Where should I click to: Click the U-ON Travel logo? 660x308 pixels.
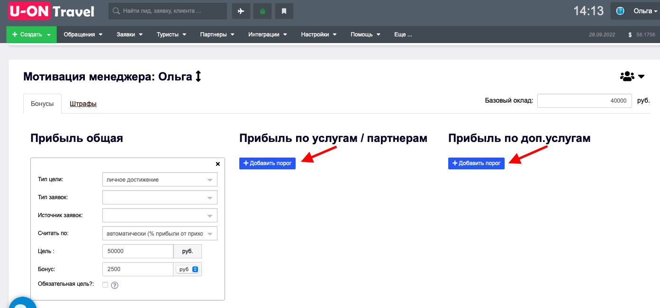(51, 11)
